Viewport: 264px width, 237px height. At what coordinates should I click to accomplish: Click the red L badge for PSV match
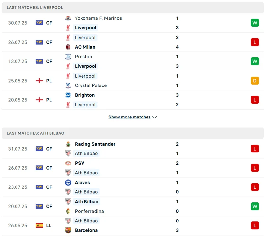tap(255, 168)
